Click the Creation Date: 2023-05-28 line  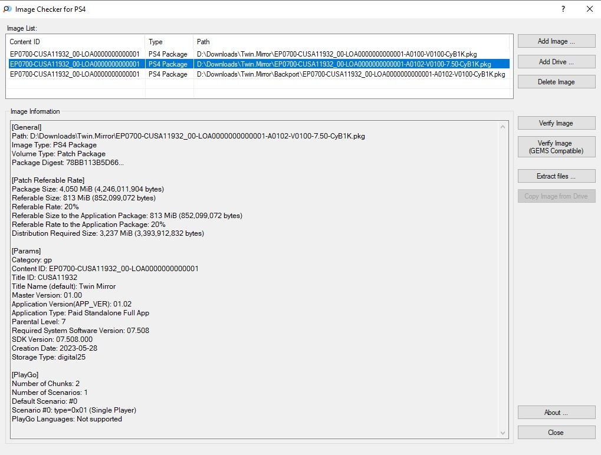tap(54, 348)
